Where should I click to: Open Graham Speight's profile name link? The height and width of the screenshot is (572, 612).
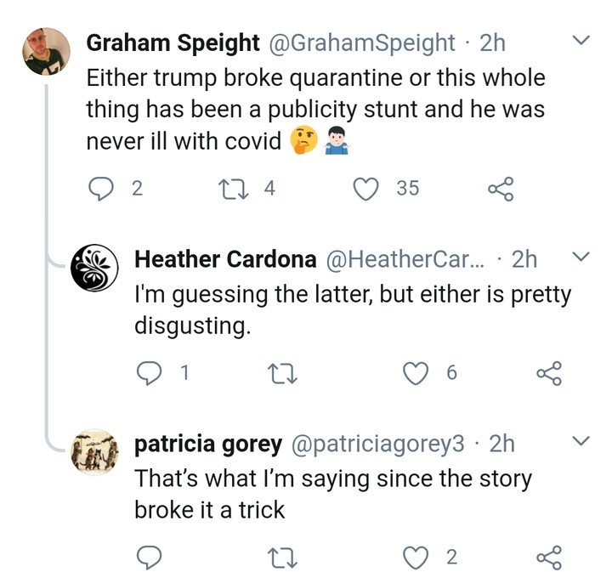173,42
